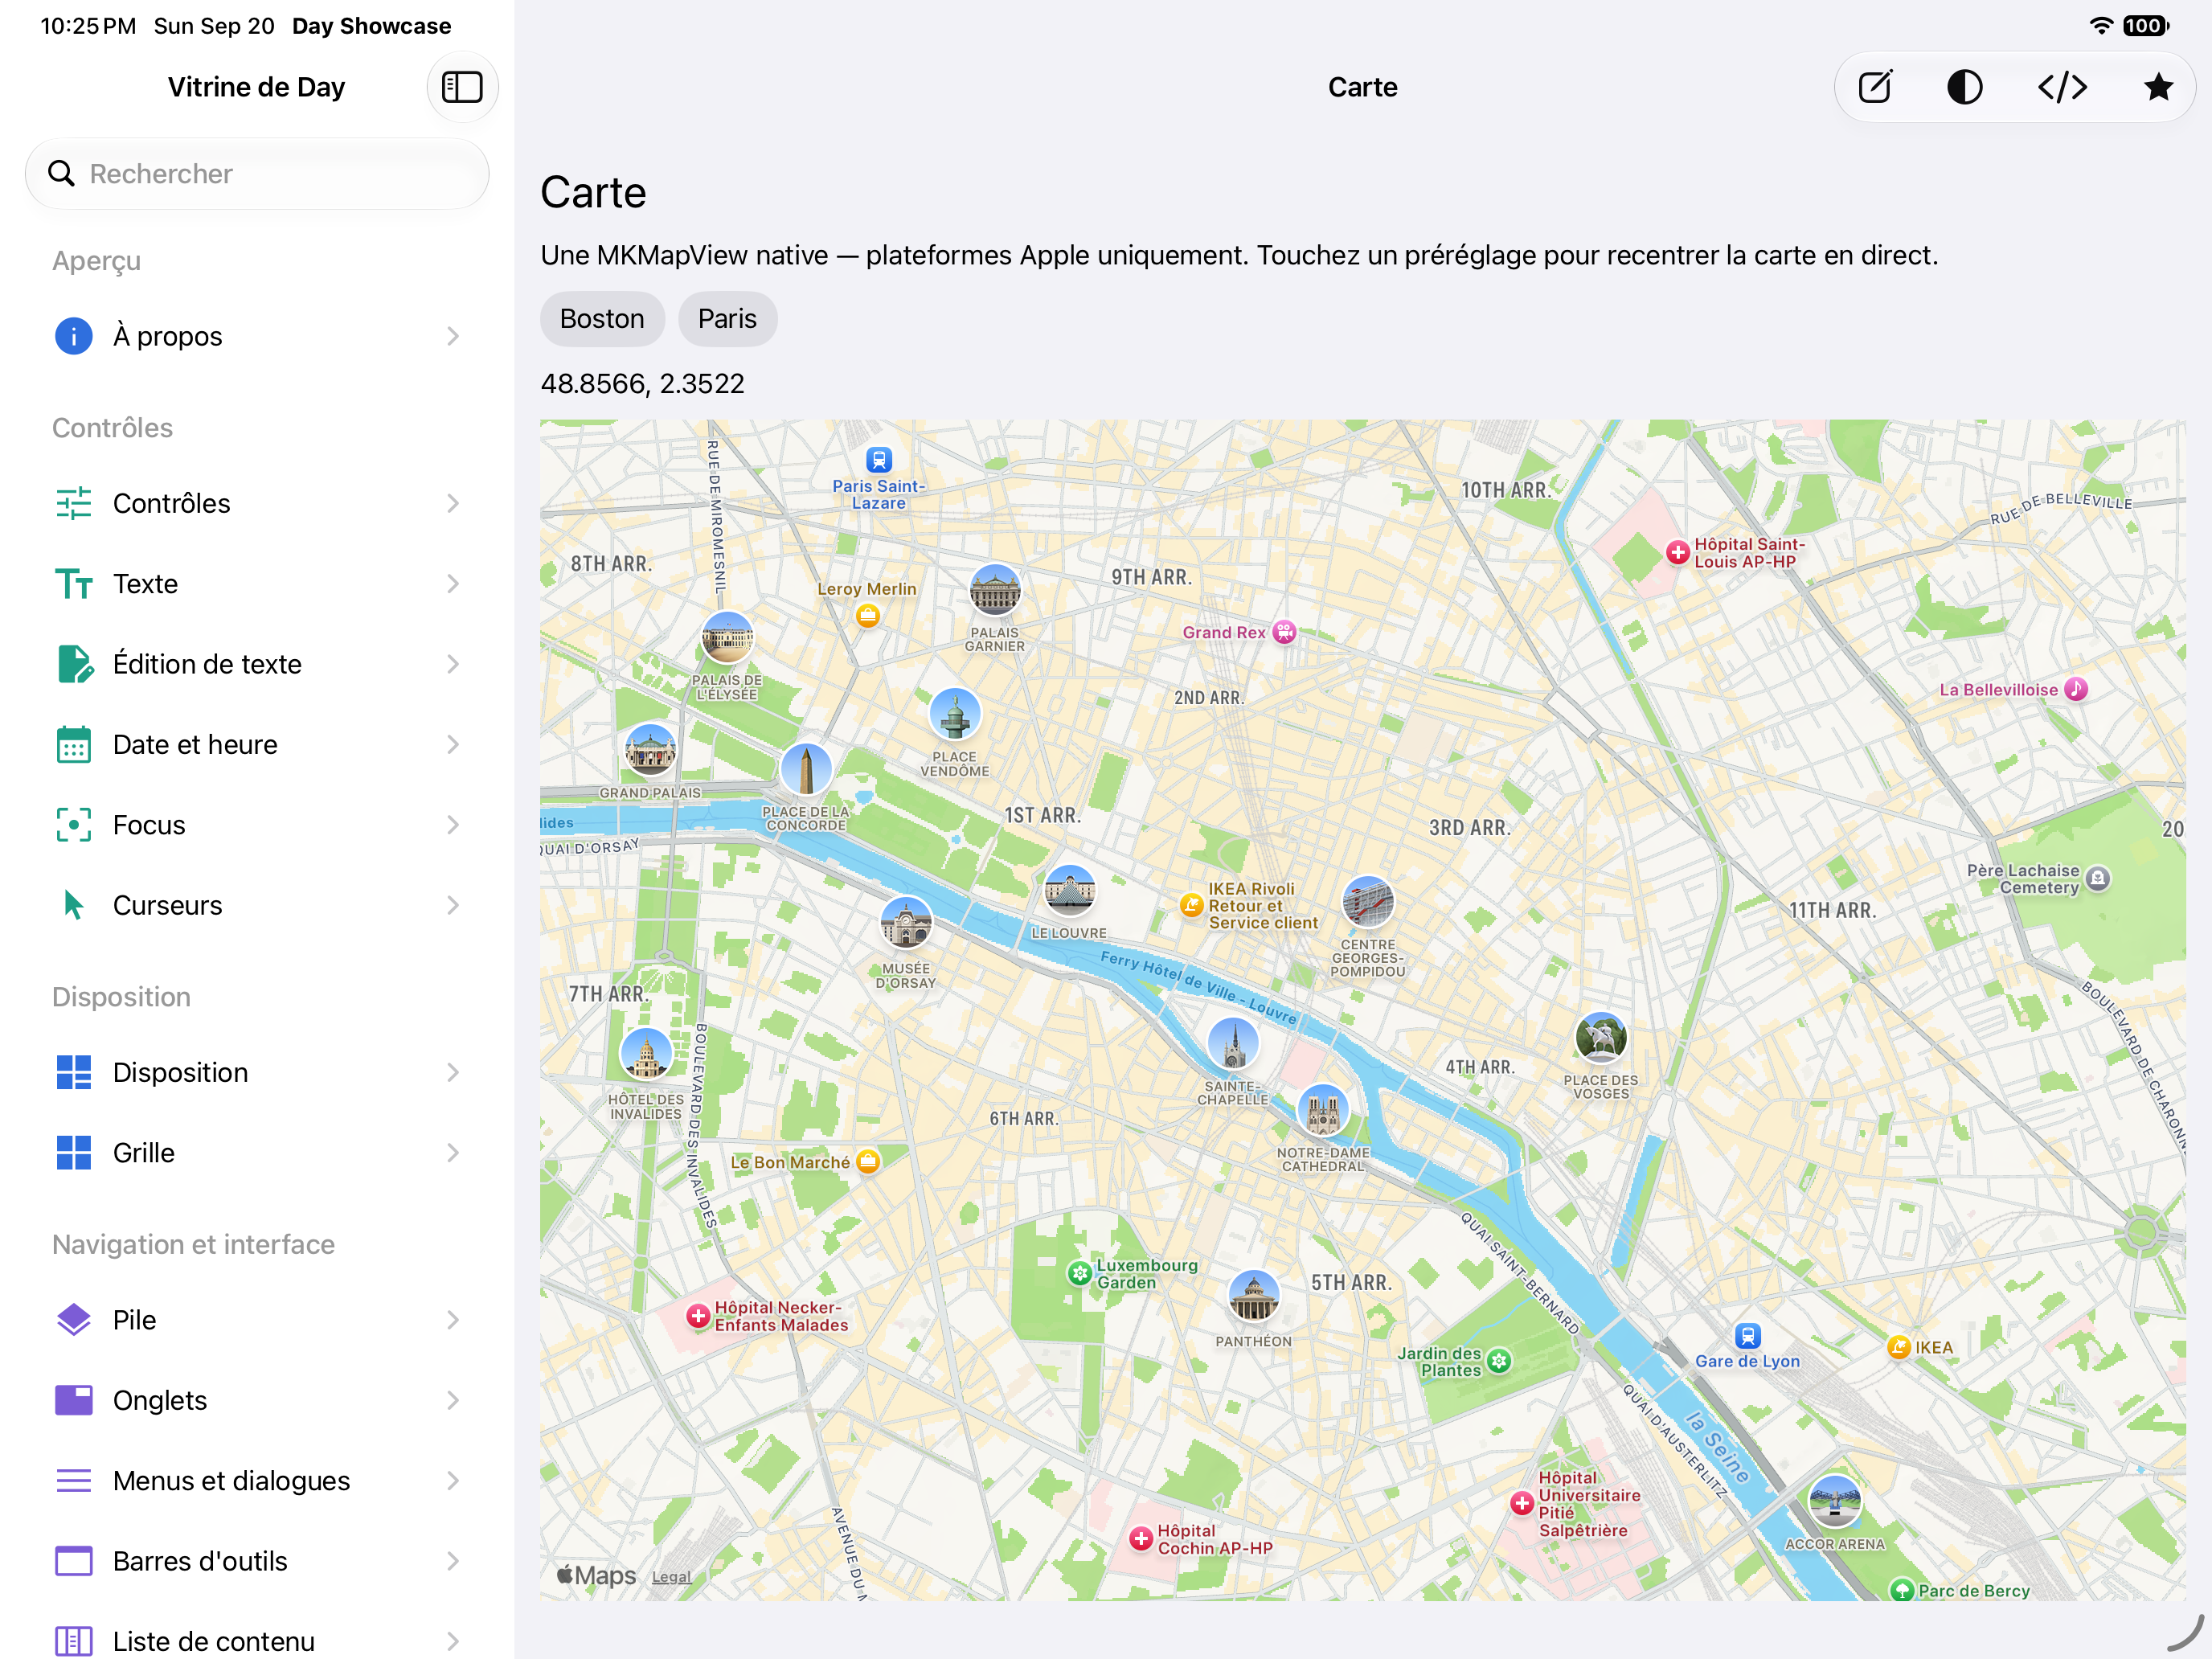Expand chevron next to Édition de texte

coord(453,664)
